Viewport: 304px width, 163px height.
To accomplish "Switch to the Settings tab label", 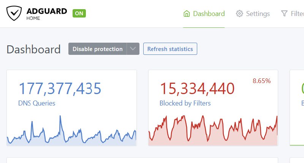I will pyautogui.click(x=258, y=14).
